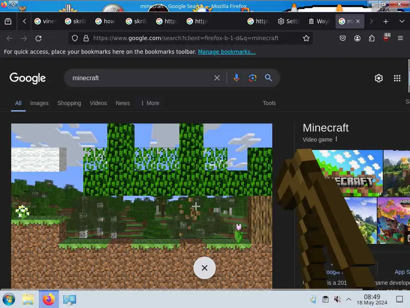Expand the list all tabs dropdown
This screenshot has width=410, height=308.
(402, 22)
